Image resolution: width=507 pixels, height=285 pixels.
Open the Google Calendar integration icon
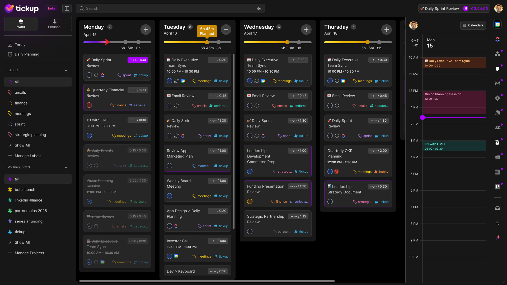(x=498, y=24)
